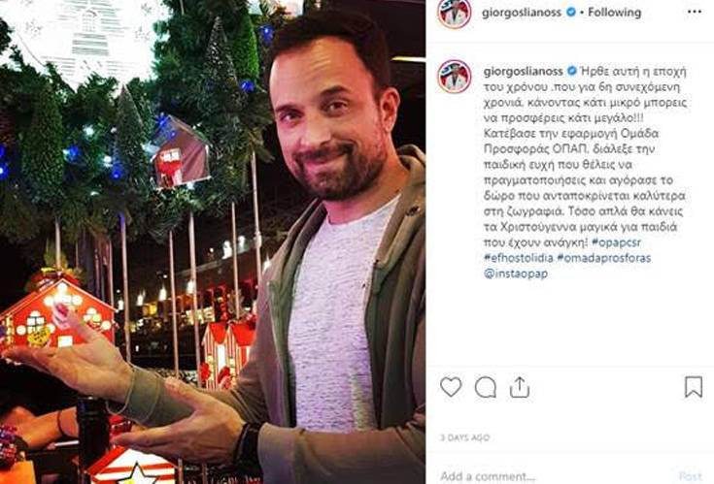Click verified badge next to header username
The height and width of the screenshot is (484, 714).
(570, 13)
